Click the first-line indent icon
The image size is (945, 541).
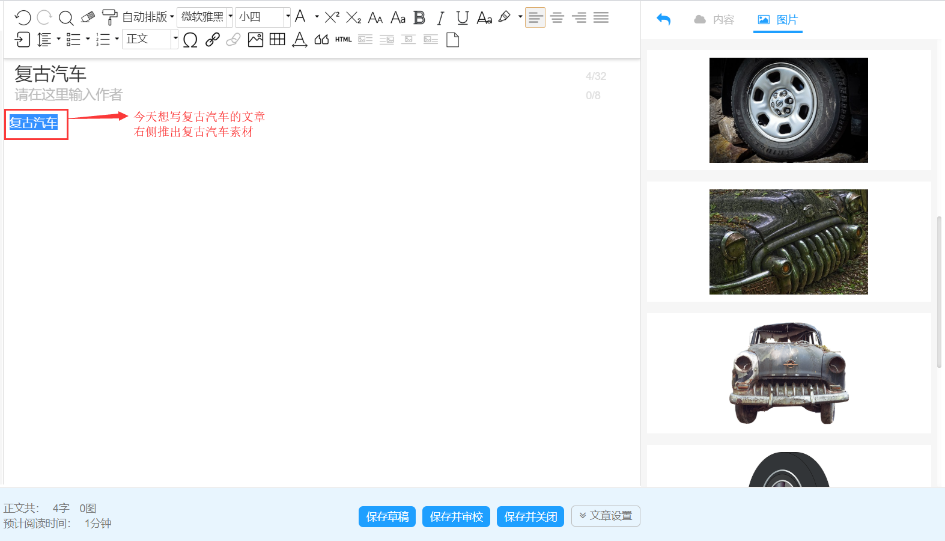(x=22, y=40)
